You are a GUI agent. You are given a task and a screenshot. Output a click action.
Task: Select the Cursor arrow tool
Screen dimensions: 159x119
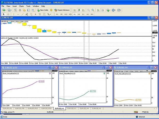[x=4, y=14]
